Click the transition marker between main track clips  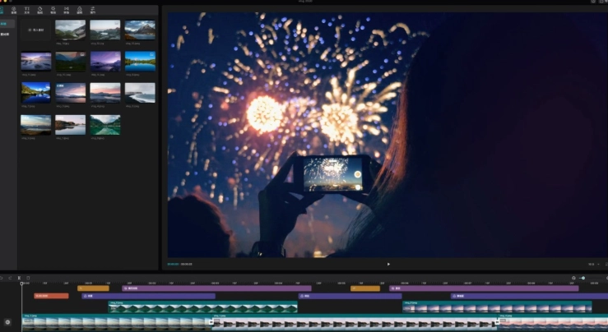pyautogui.click(x=211, y=321)
